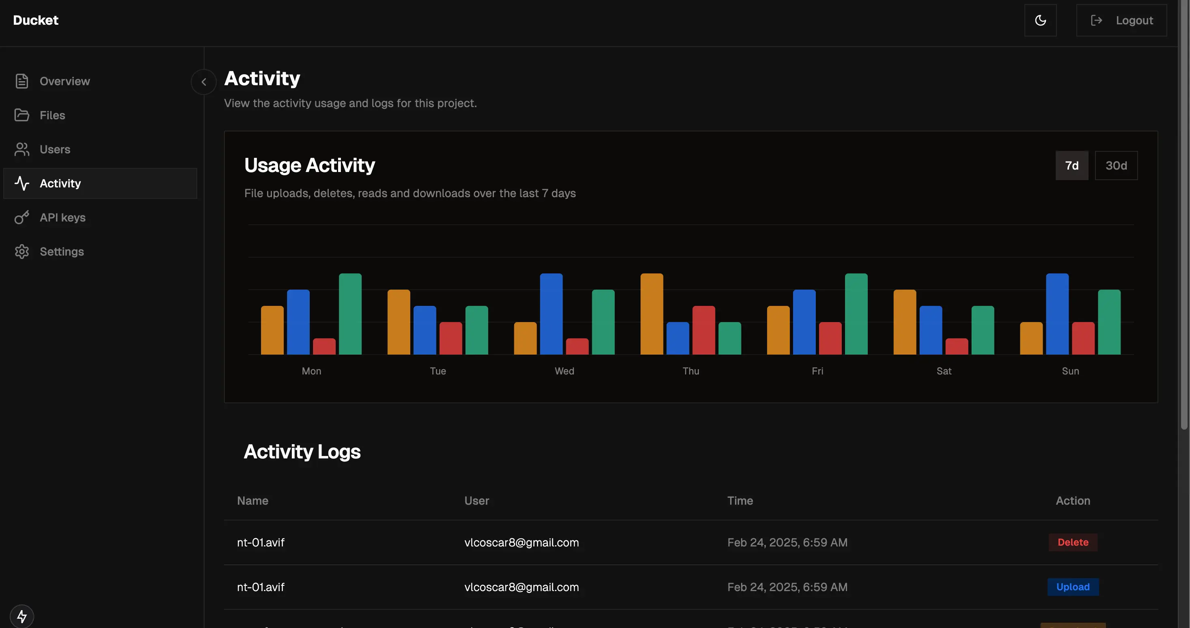Click the logout arrow icon
The image size is (1190, 628).
(1096, 20)
